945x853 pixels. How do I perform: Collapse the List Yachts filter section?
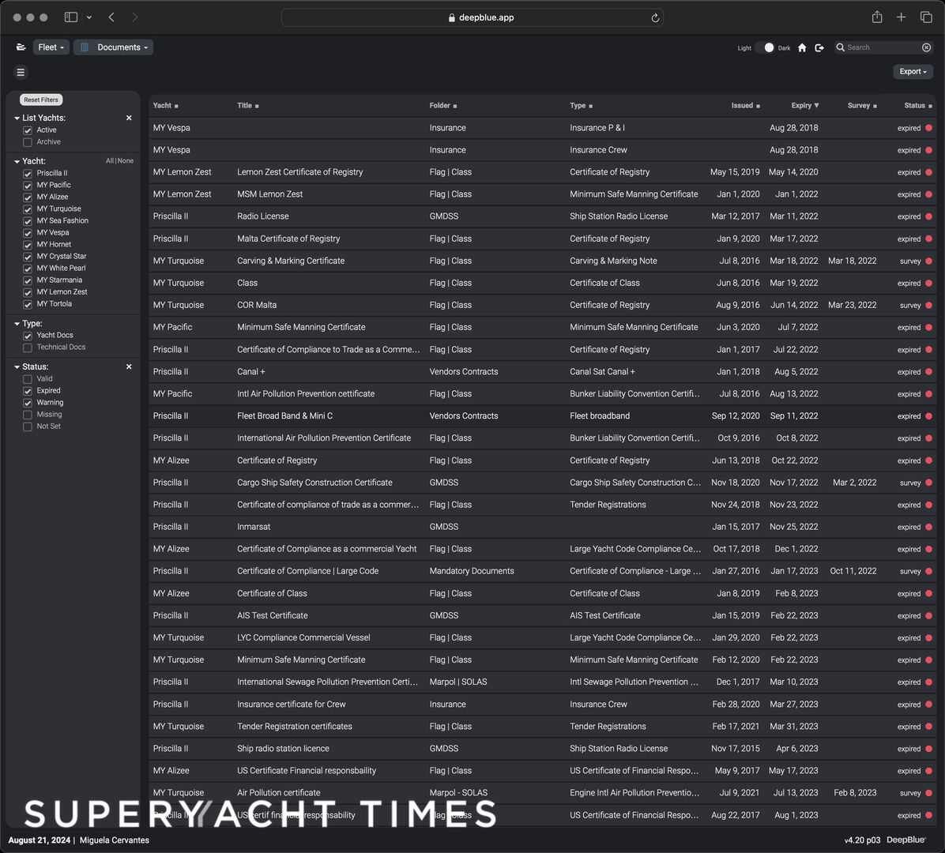pyautogui.click(x=17, y=118)
